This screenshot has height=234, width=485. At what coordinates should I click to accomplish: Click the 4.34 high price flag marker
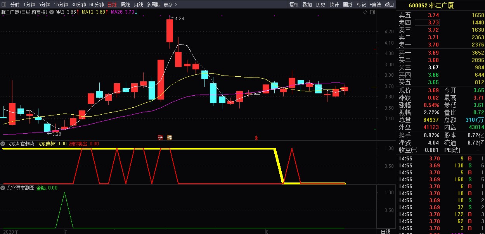click(x=177, y=18)
